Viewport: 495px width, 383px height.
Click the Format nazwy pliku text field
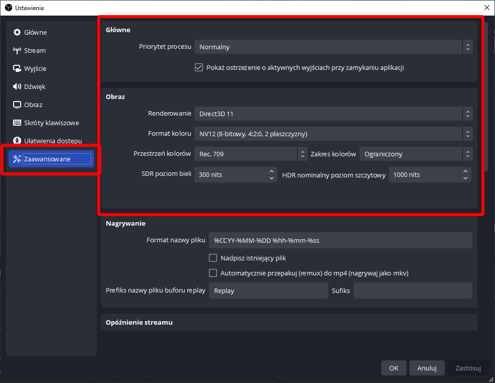coord(340,241)
